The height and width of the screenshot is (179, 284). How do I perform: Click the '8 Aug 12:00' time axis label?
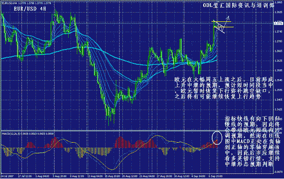click(x=77, y=176)
